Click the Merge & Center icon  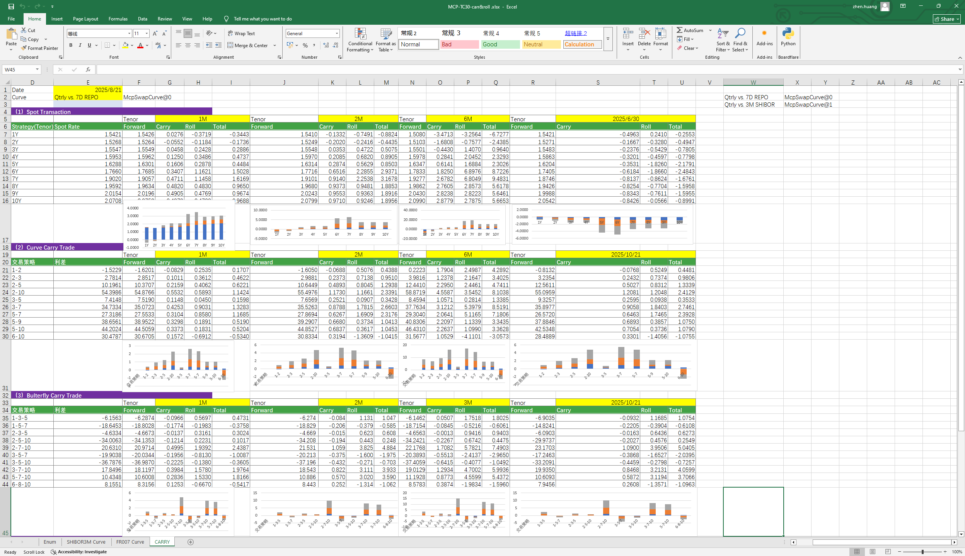230,45
